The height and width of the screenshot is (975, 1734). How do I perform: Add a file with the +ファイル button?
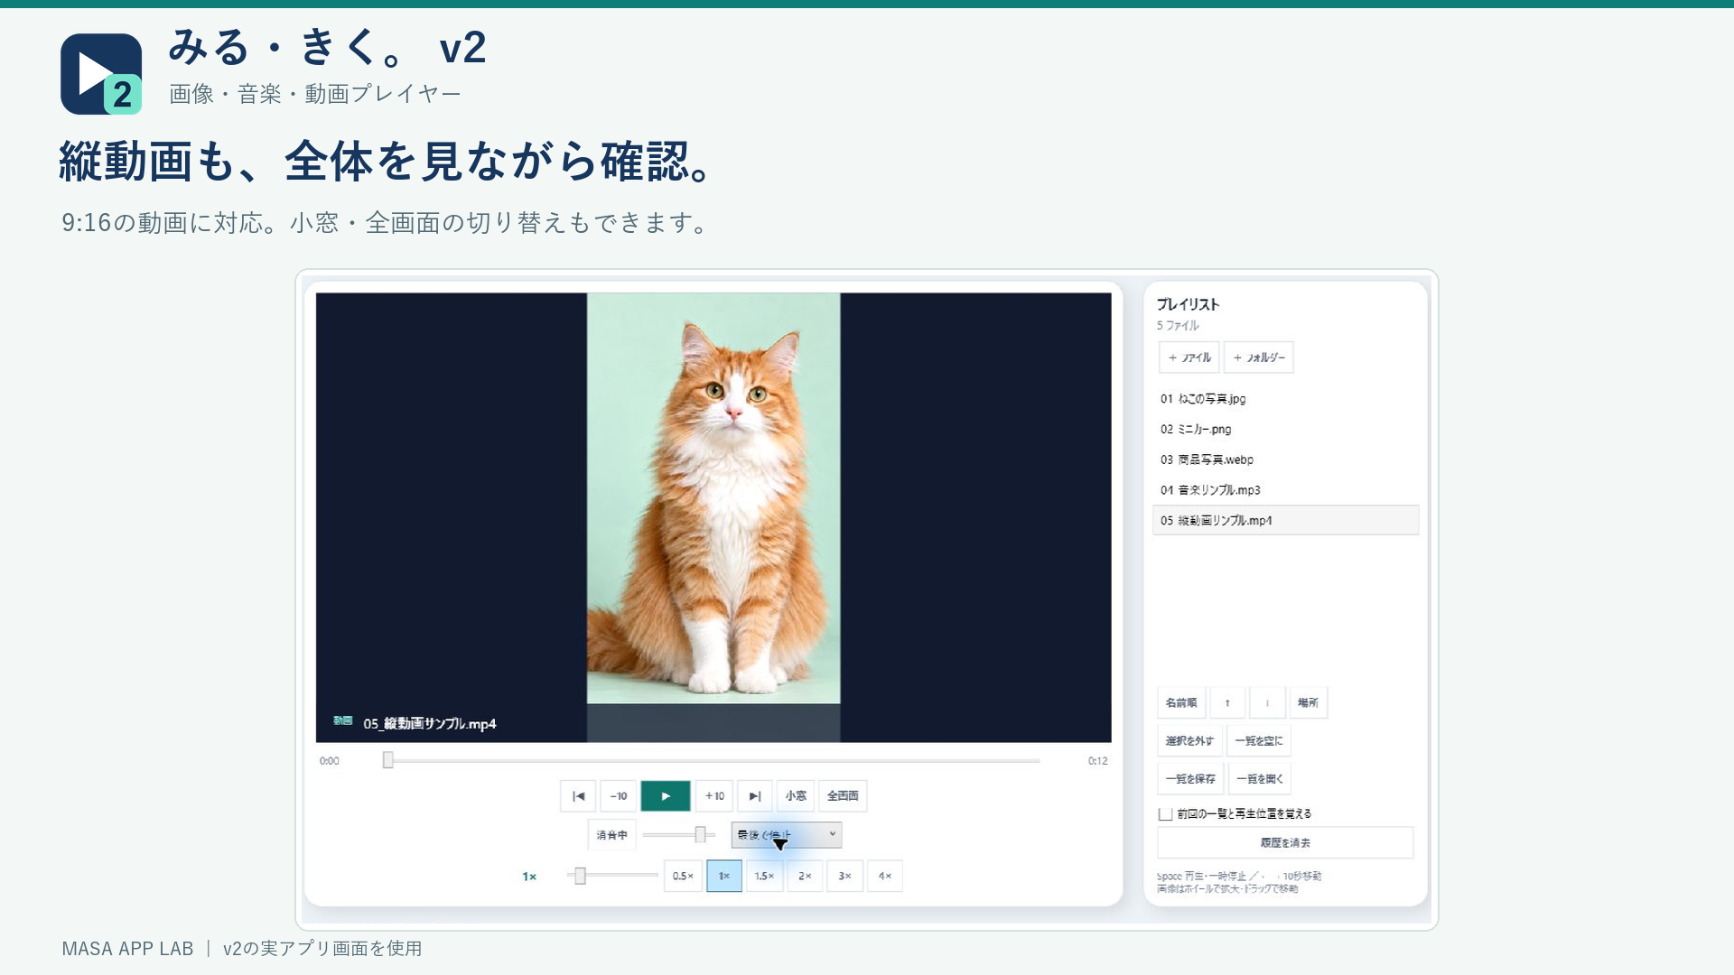[1189, 357]
